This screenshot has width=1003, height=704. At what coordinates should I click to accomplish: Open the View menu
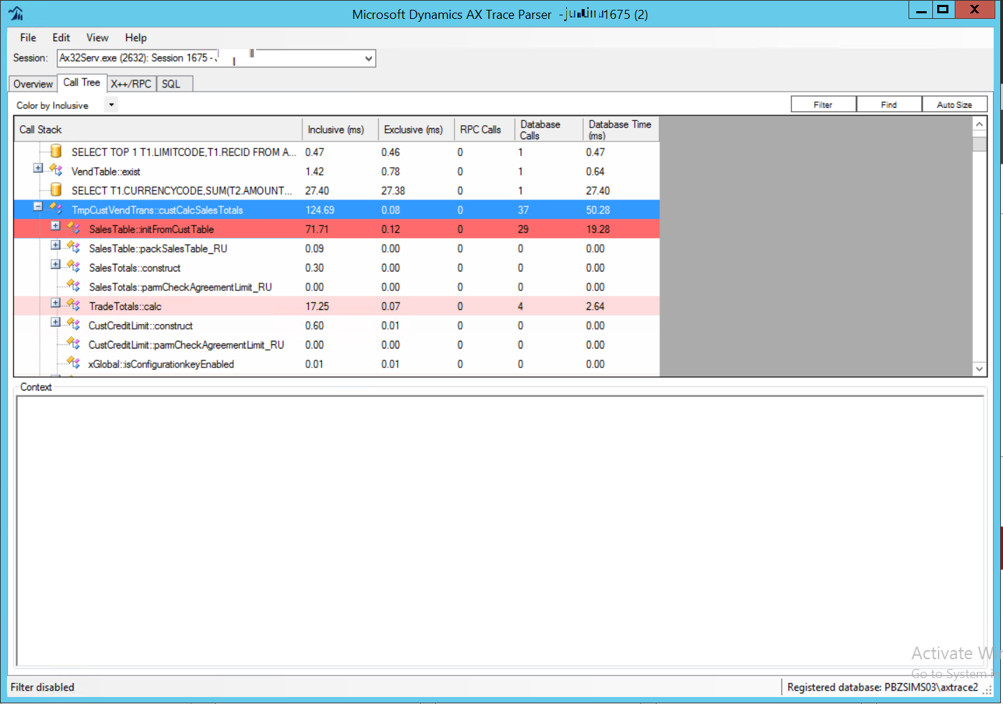97,38
